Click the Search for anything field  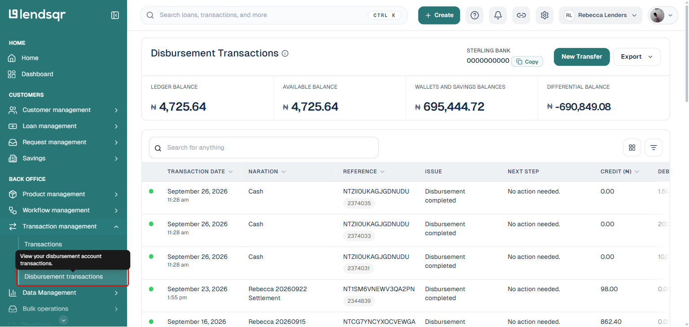[x=264, y=148]
